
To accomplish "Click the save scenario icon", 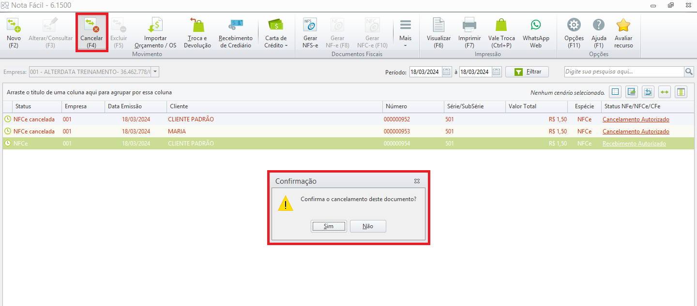I will 631,92.
